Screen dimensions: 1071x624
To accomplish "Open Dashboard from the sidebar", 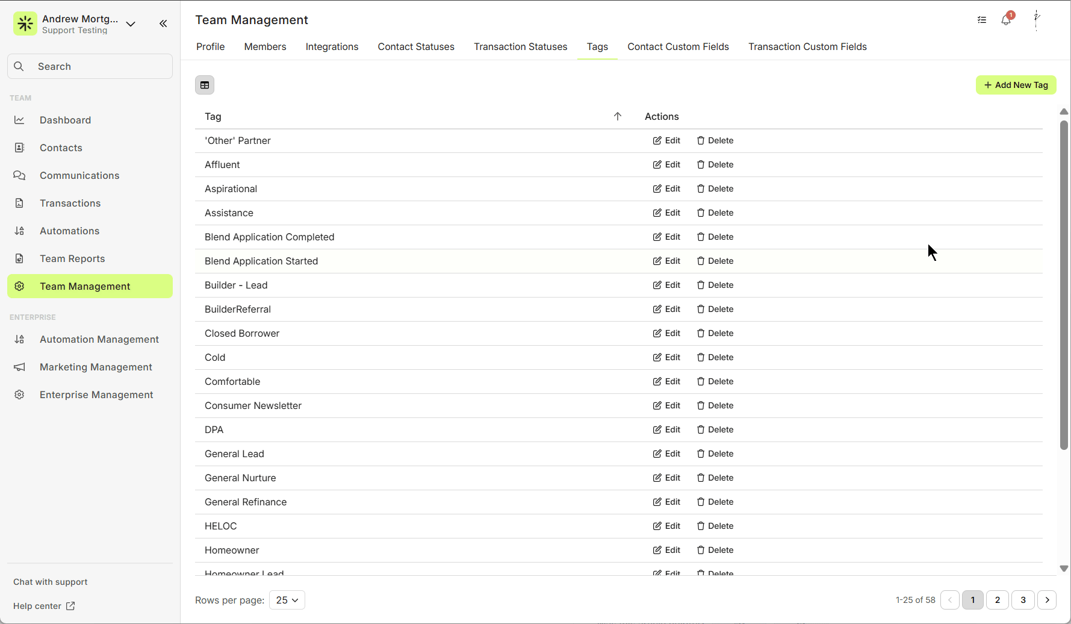I will point(65,120).
